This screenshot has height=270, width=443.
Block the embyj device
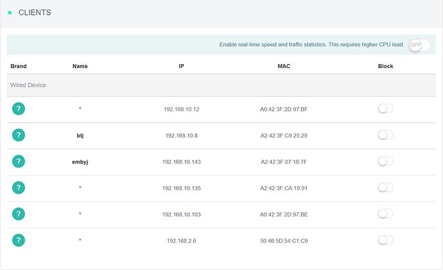click(x=385, y=161)
